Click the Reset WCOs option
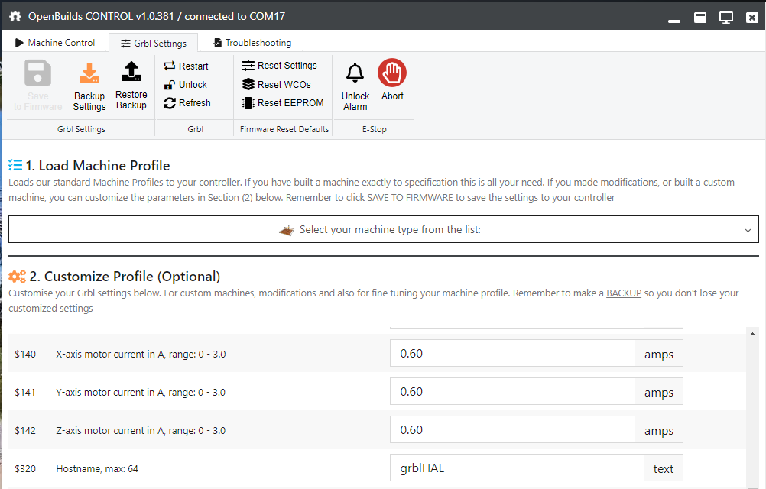This screenshot has height=489, width=766. coord(276,85)
